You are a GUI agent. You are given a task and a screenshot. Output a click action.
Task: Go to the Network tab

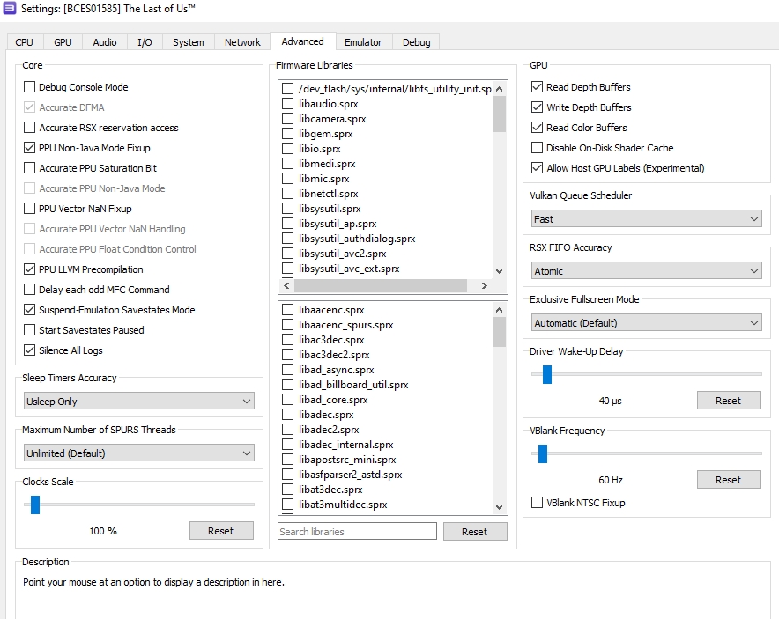[x=242, y=42]
